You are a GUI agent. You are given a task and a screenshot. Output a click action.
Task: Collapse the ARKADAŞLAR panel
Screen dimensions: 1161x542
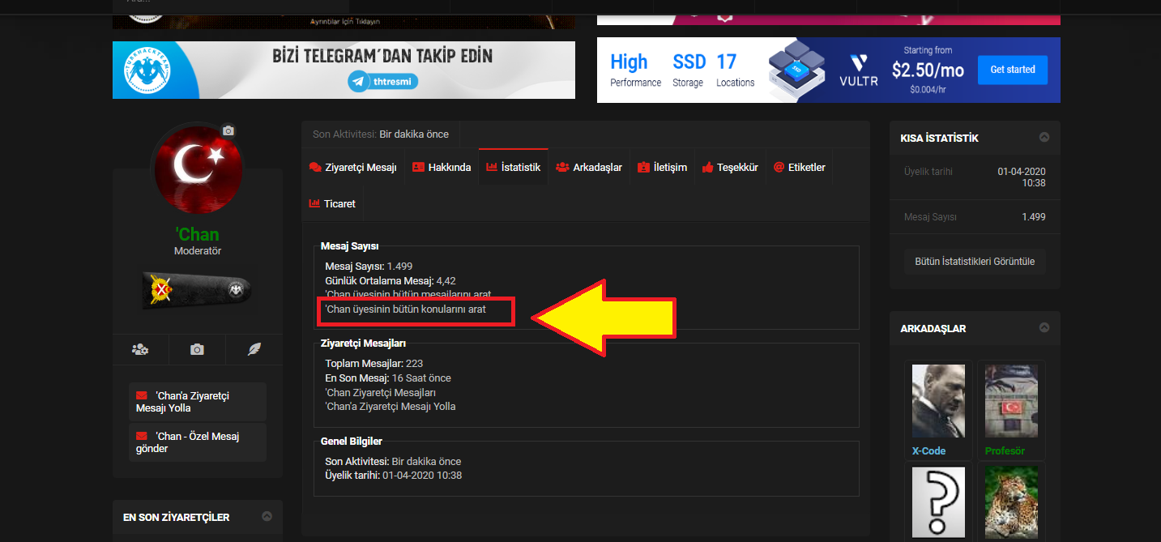tap(1044, 328)
